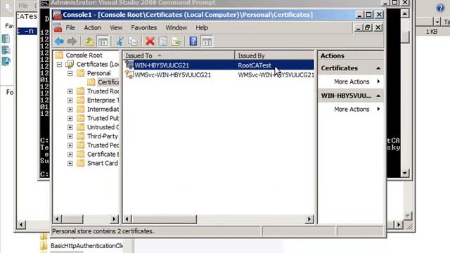Click the WMSvc-WIN-HBY5VUUCG21 certificate icon
Screen dimensions: 450x253
[129, 75]
